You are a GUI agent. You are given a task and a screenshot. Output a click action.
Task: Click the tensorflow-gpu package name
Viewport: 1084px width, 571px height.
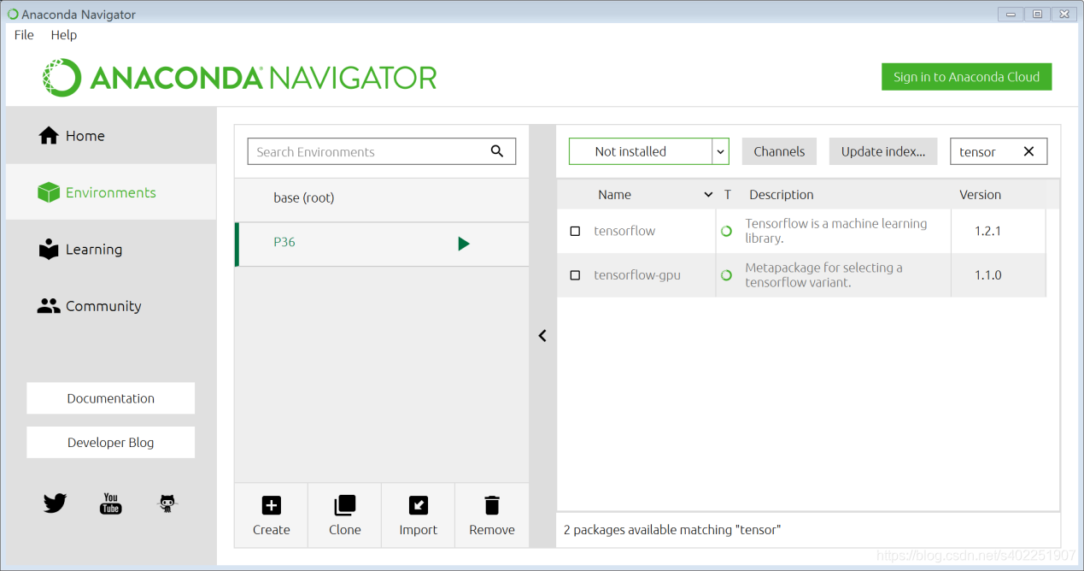point(637,275)
